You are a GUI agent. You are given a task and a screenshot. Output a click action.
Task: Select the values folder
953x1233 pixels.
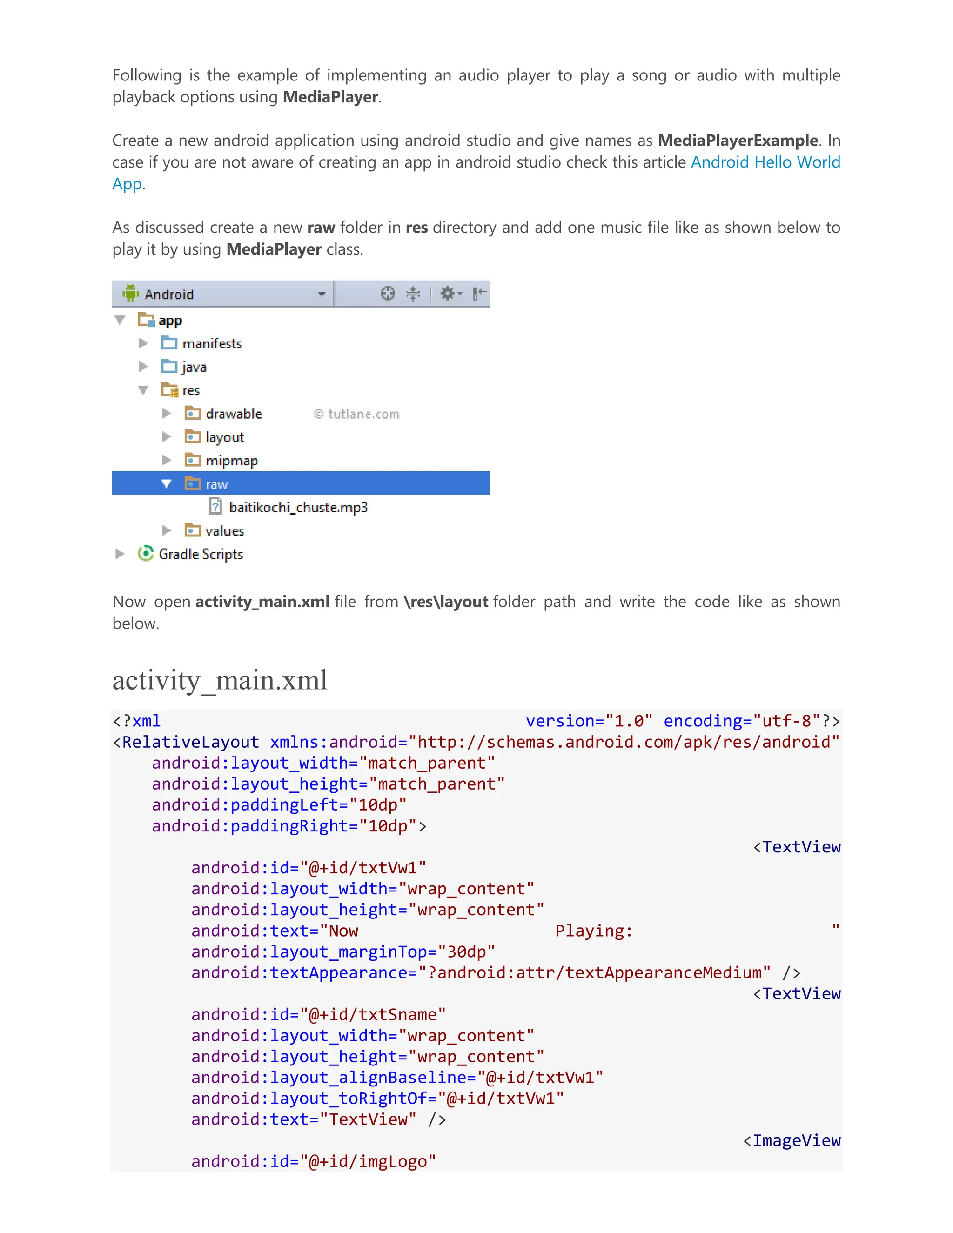tap(224, 531)
